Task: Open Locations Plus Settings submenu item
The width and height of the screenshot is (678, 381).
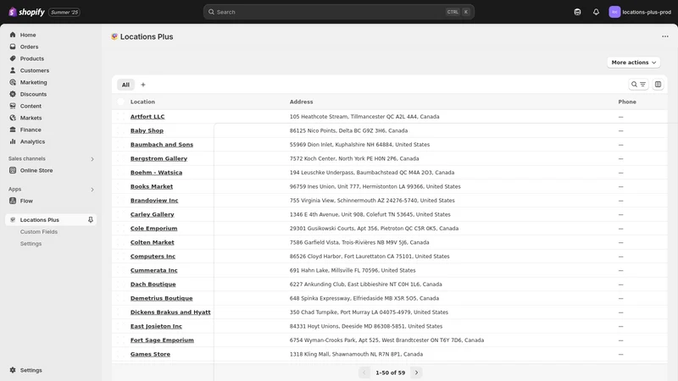Action: pyautogui.click(x=31, y=244)
